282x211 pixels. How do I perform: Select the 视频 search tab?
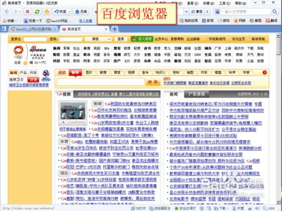[x=131, y=73]
